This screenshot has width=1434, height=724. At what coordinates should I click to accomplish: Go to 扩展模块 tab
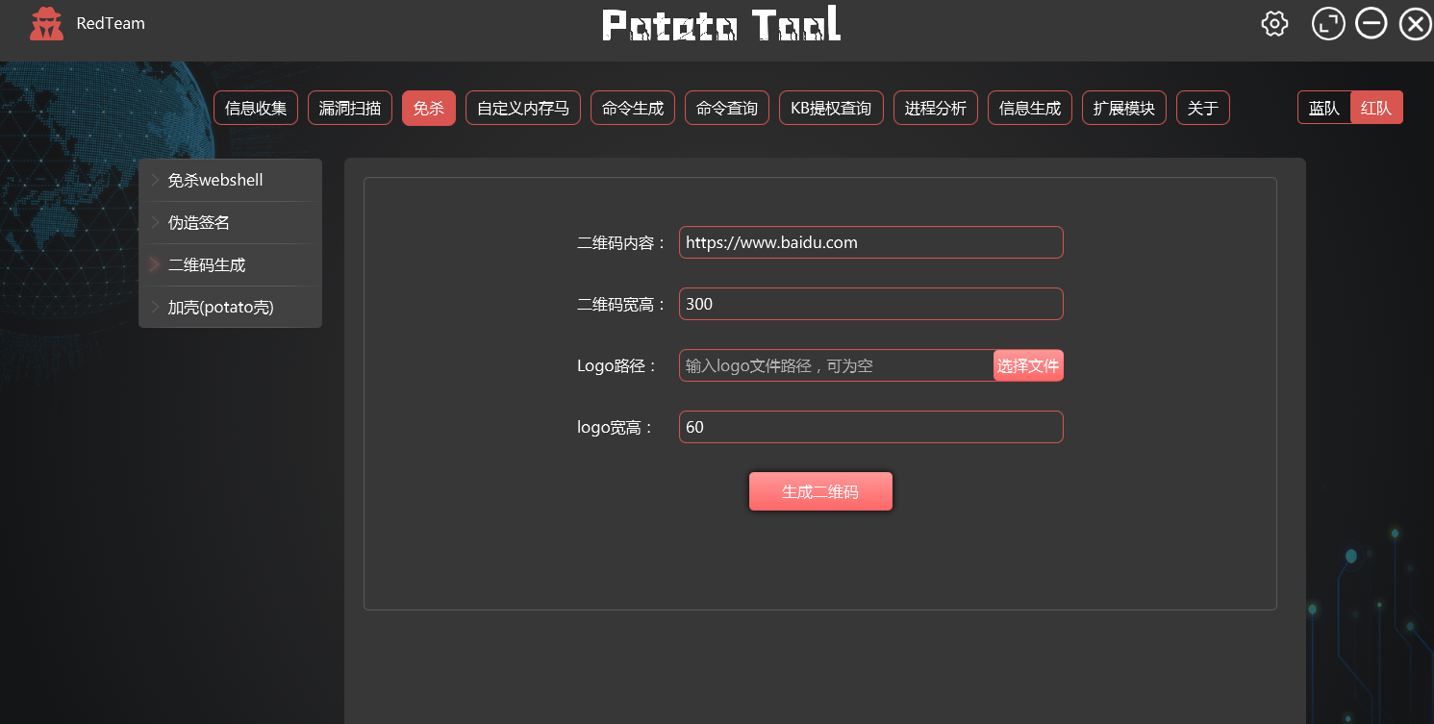1124,108
